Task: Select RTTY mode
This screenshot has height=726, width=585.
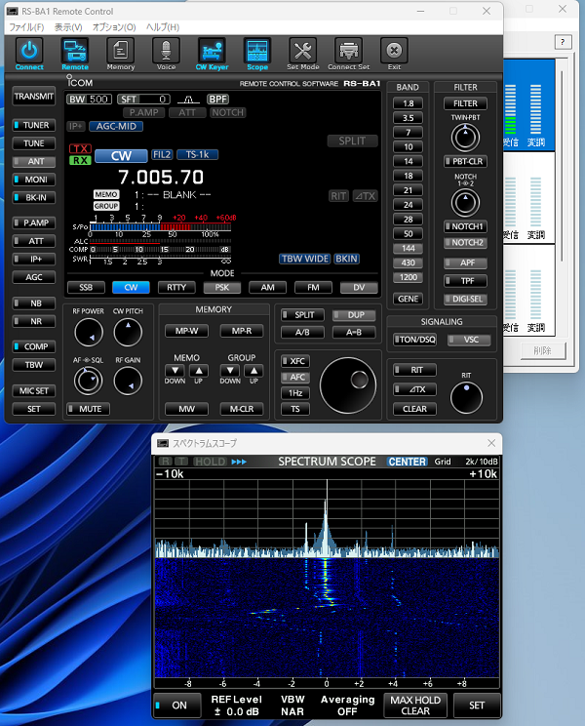Action: coord(176,288)
